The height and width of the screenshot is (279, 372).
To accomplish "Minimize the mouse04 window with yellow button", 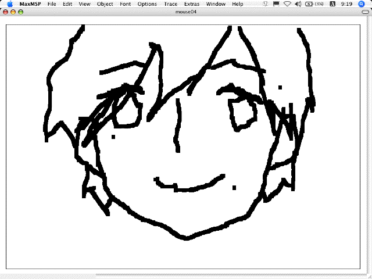I will coord(13,12).
